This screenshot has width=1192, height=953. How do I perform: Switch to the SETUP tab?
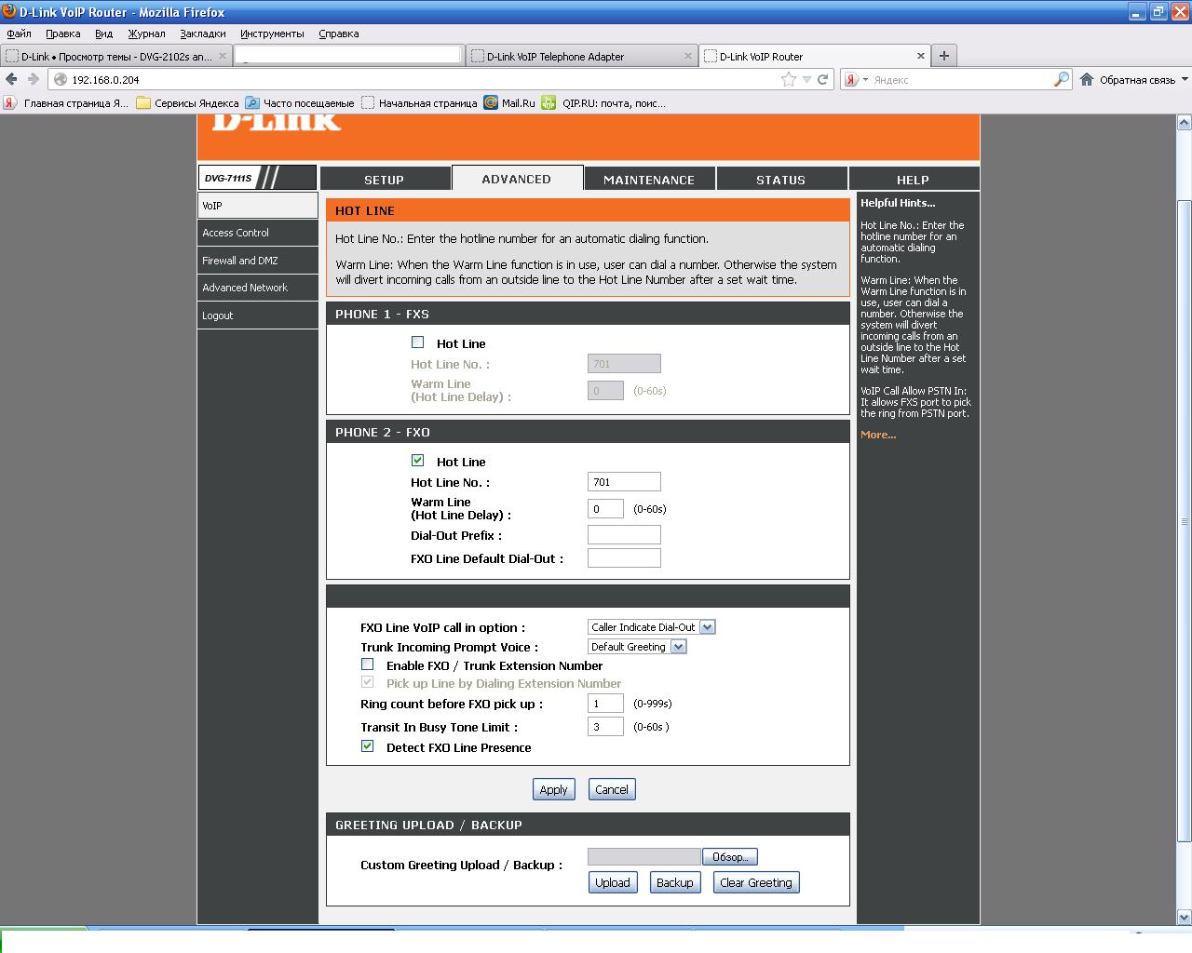385,180
